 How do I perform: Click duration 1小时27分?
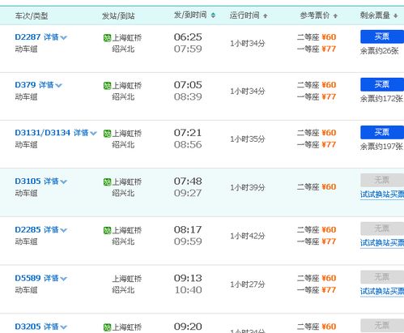pyautogui.click(x=248, y=284)
